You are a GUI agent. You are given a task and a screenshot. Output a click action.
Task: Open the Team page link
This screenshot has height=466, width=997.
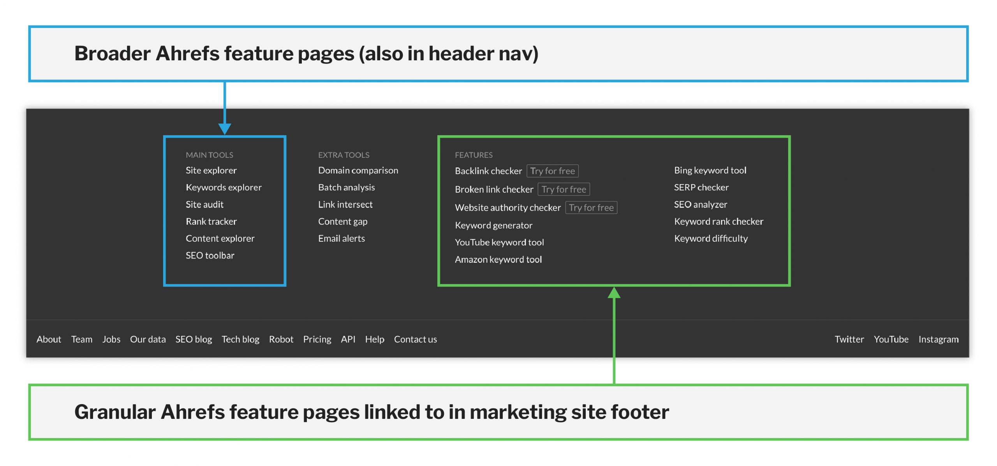82,339
